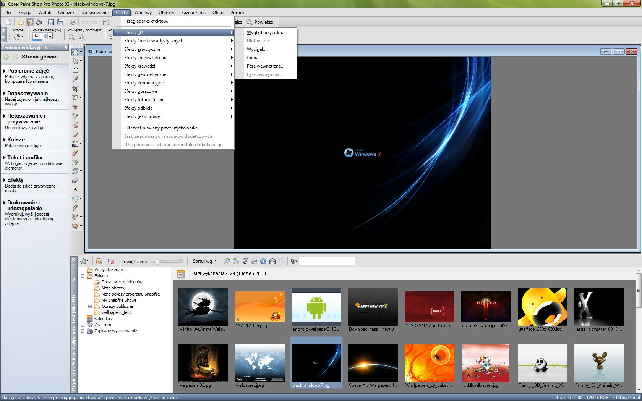Viewport: 642px width, 401px height.
Task: Expand the Kolaże learning center topic
Action: pyautogui.click(x=16, y=139)
